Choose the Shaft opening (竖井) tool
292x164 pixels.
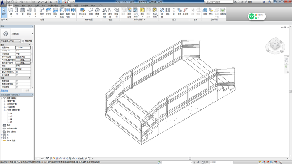(x=168, y=12)
